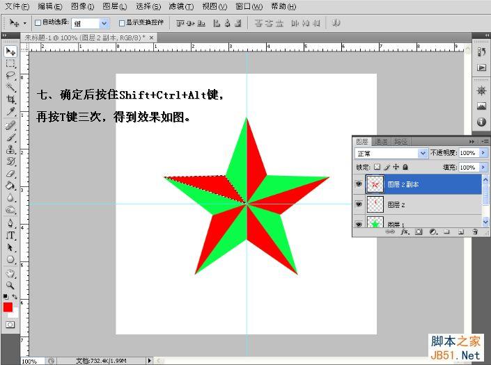Open the navigator icon in right dock
The width and height of the screenshot is (491, 365).
coord(481,91)
